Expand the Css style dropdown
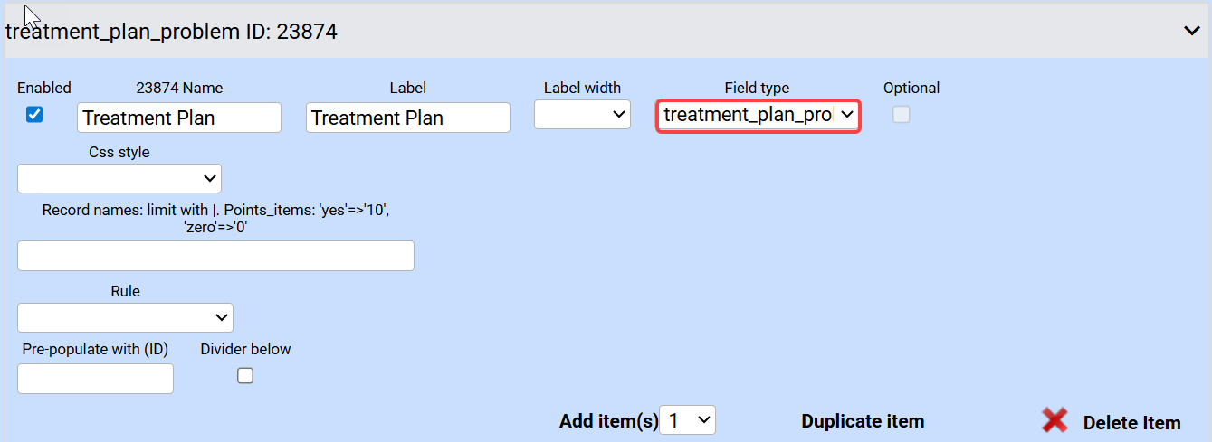 [x=119, y=178]
